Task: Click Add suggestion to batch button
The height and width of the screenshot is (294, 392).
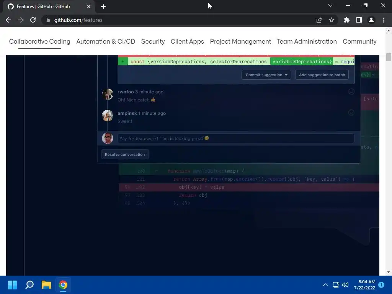Action: (322, 75)
